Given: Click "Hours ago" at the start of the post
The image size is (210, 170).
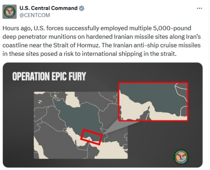Looking at the screenshot, I should [17, 28].
